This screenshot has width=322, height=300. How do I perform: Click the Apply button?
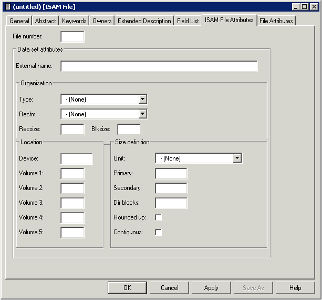pos(211,288)
